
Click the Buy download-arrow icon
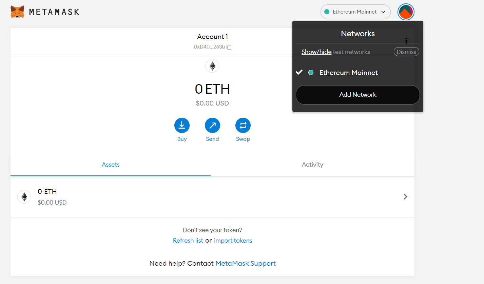[182, 126]
